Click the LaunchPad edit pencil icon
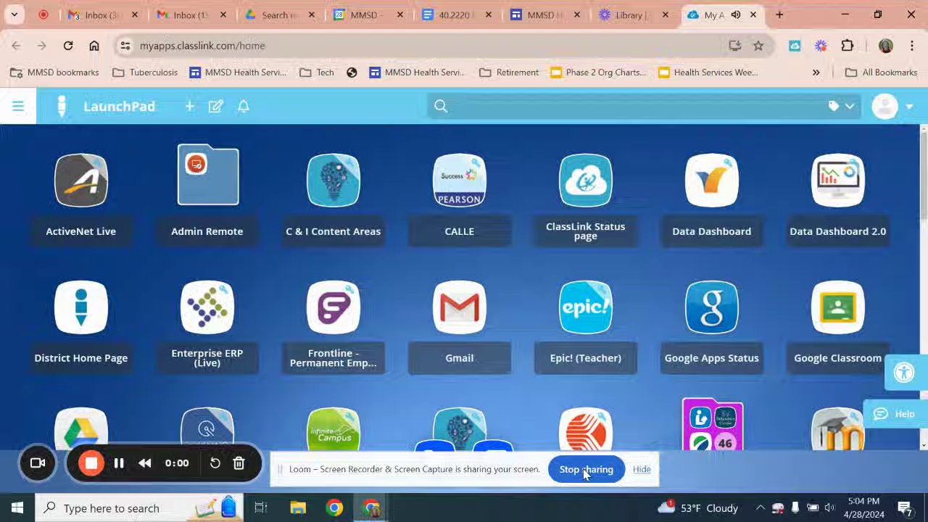Image resolution: width=928 pixels, height=522 pixels. pos(215,107)
